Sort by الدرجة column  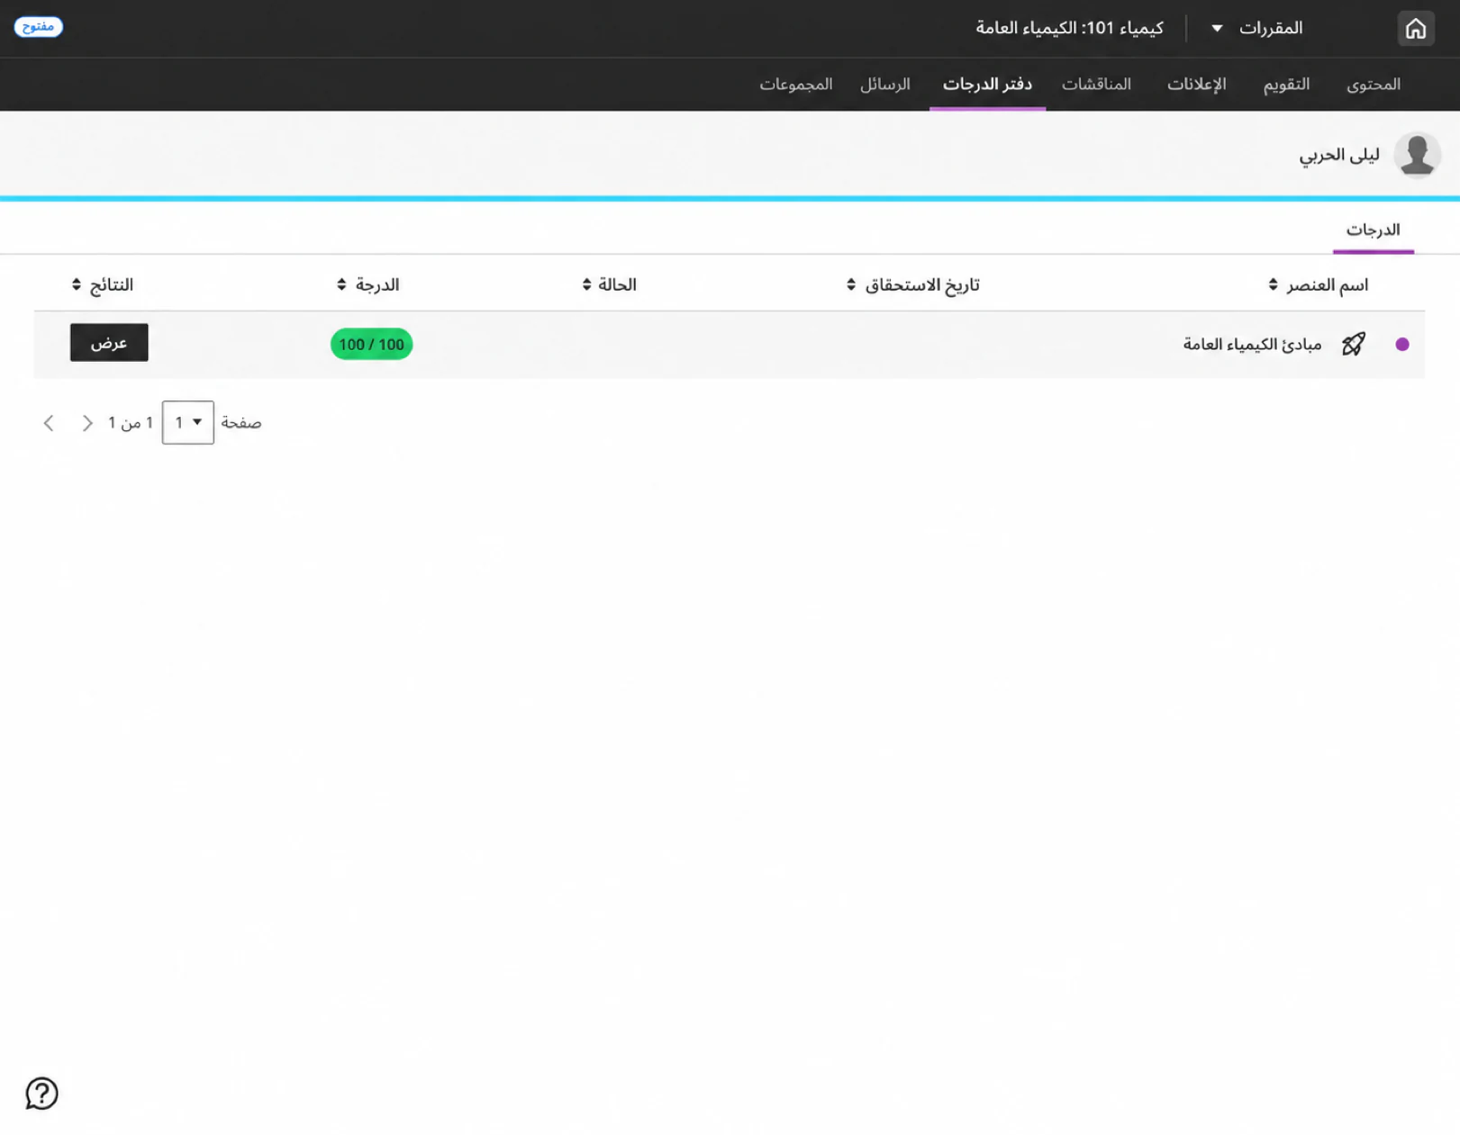[x=367, y=284]
